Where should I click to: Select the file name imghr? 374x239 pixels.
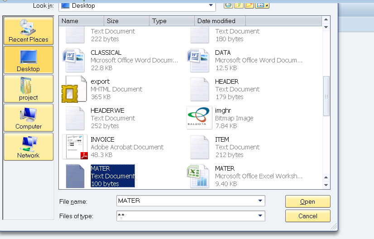point(223,110)
